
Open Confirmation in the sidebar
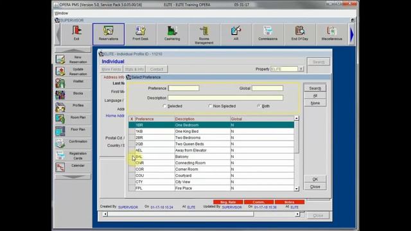(73, 144)
